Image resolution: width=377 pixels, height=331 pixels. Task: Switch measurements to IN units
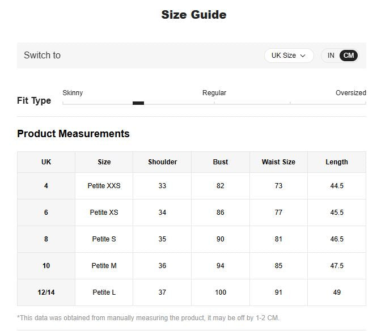click(331, 56)
